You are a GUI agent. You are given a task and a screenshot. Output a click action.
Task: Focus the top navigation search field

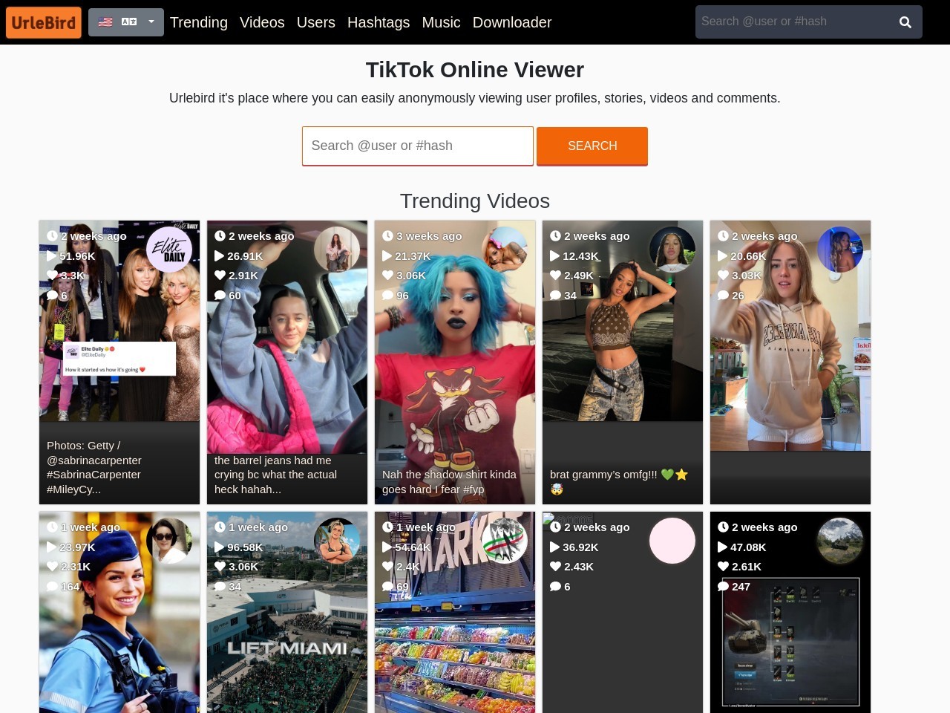click(x=792, y=22)
